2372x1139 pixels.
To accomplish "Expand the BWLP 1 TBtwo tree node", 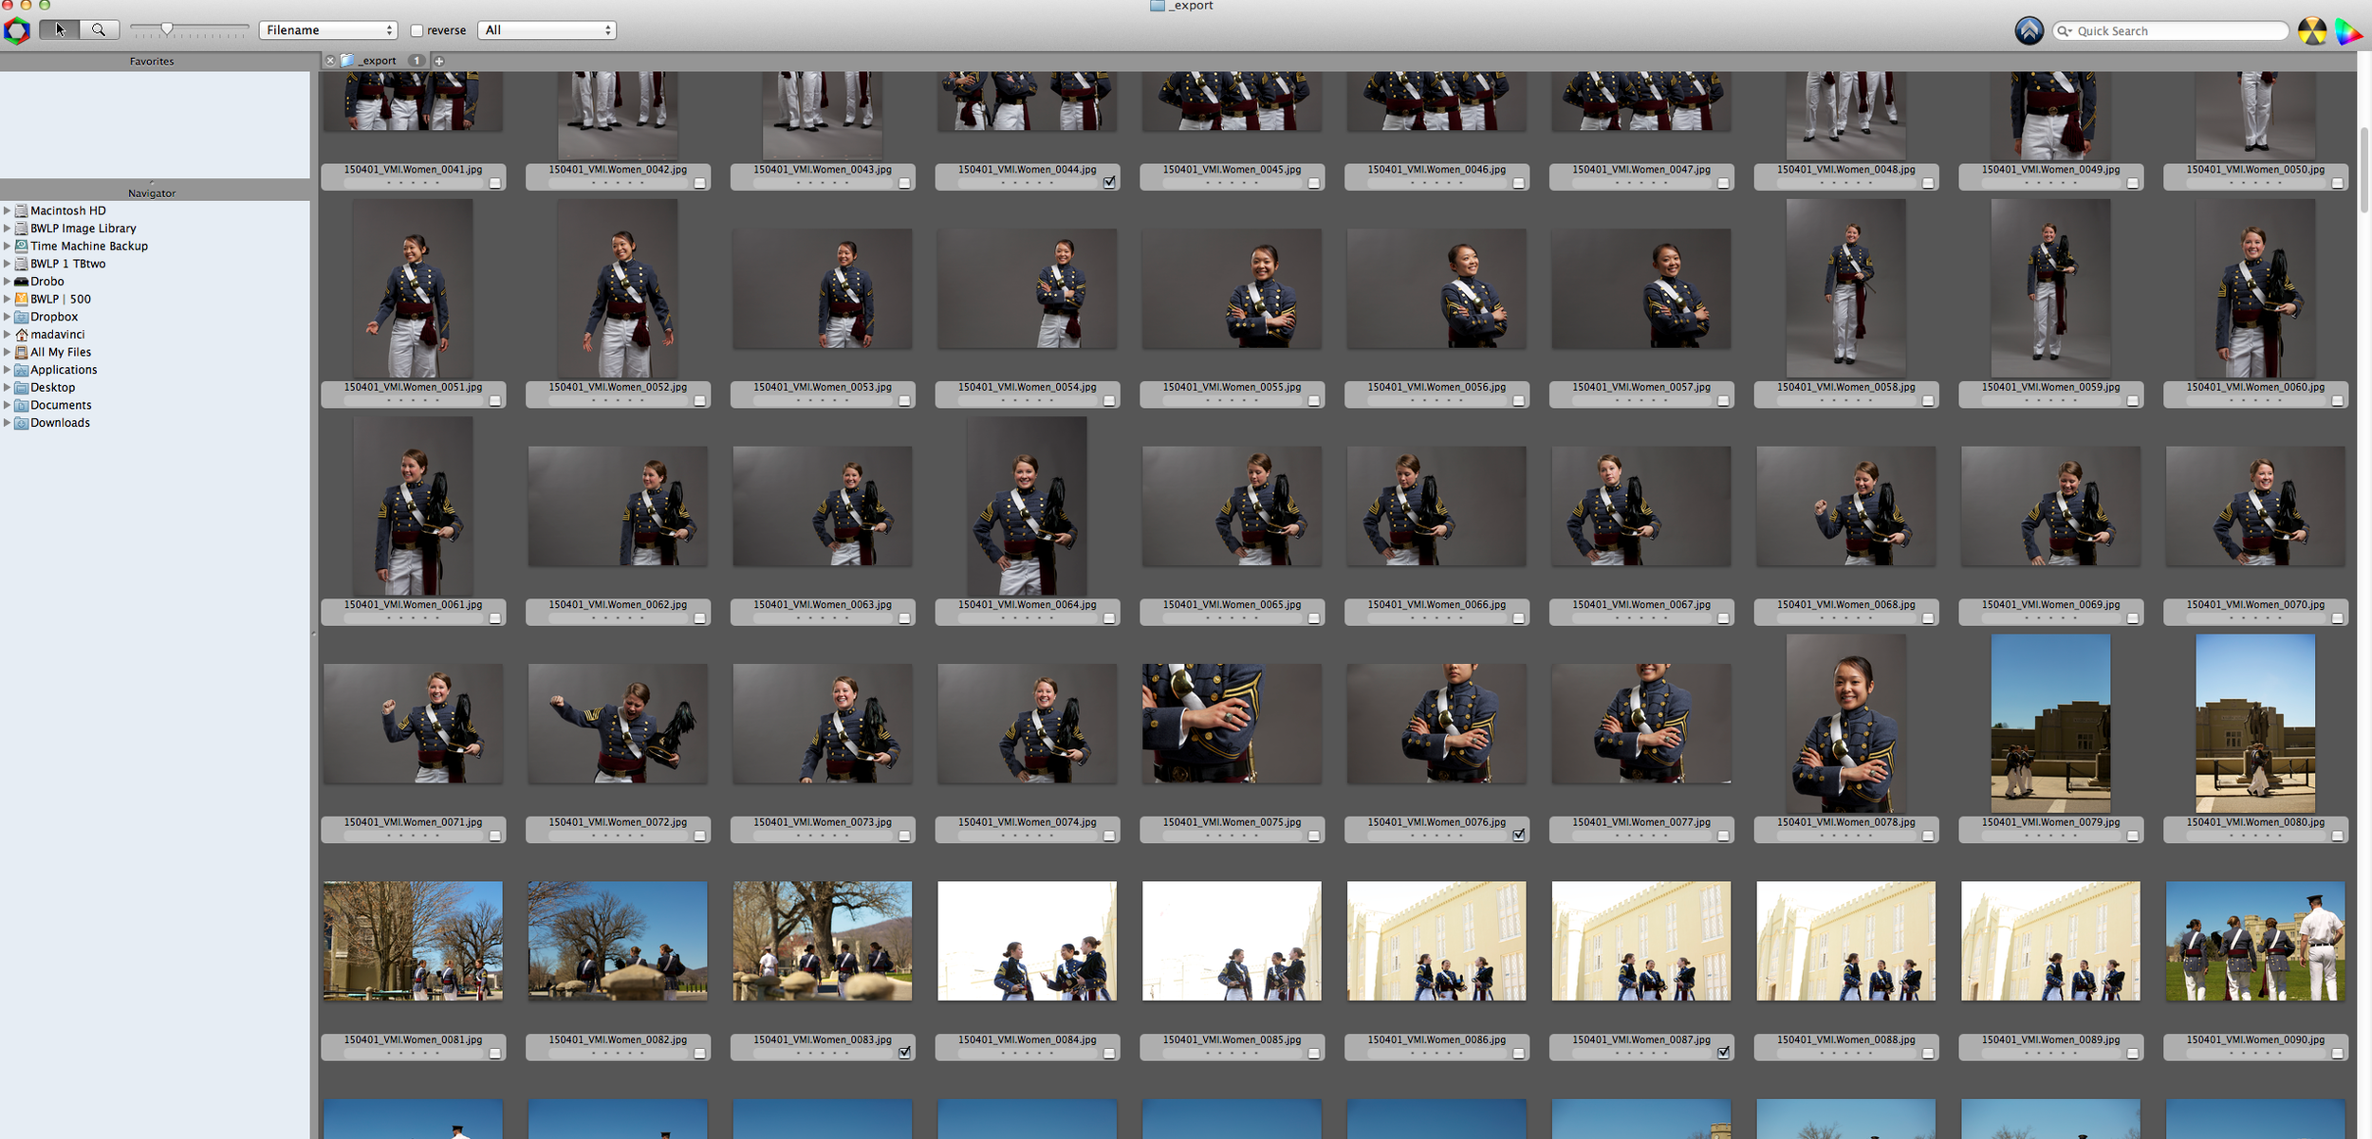I will (7, 264).
